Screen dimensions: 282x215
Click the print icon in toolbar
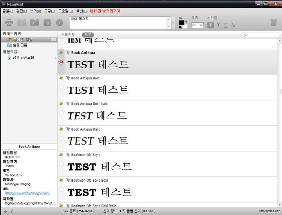click(x=9, y=23)
